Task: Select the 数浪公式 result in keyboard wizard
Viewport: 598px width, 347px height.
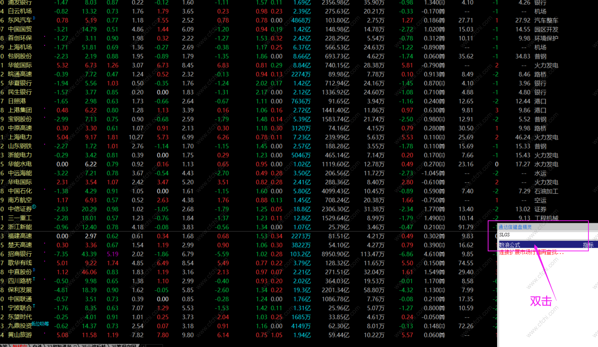Action: click(x=510, y=245)
